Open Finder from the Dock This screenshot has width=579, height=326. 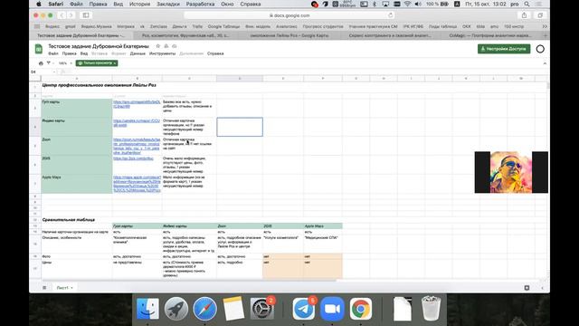pos(147,309)
